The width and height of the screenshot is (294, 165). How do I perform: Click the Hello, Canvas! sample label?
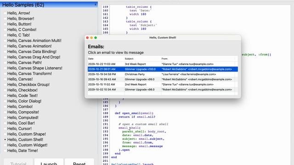[x=20, y=79]
